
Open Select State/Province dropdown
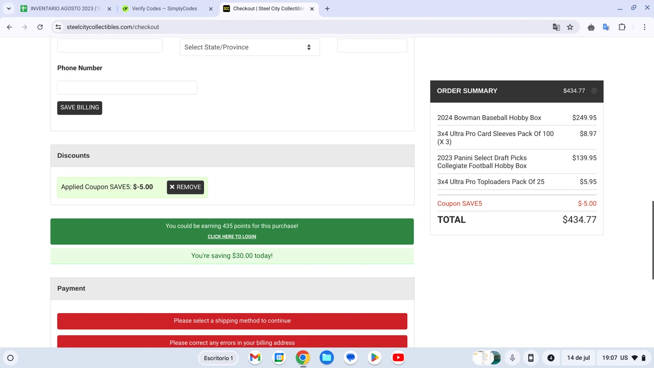tap(250, 47)
